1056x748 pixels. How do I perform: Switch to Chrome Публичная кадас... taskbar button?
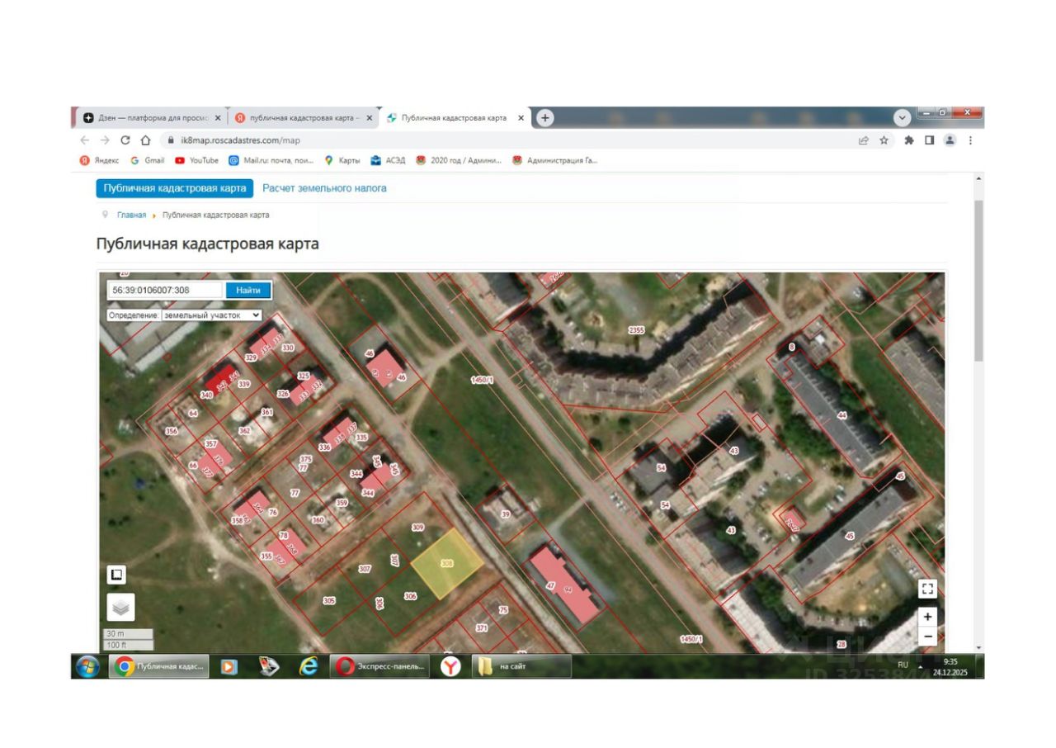[159, 666]
